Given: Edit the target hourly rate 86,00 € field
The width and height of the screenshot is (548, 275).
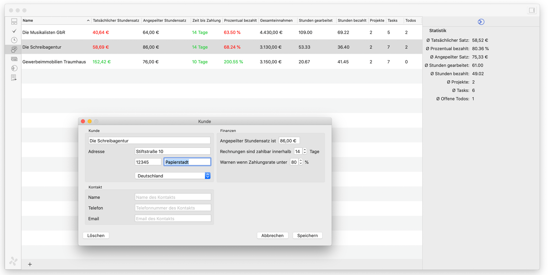Looking at the screenshot, I should click(289, 141).
